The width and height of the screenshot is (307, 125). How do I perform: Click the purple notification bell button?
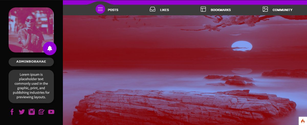[50, 48]
